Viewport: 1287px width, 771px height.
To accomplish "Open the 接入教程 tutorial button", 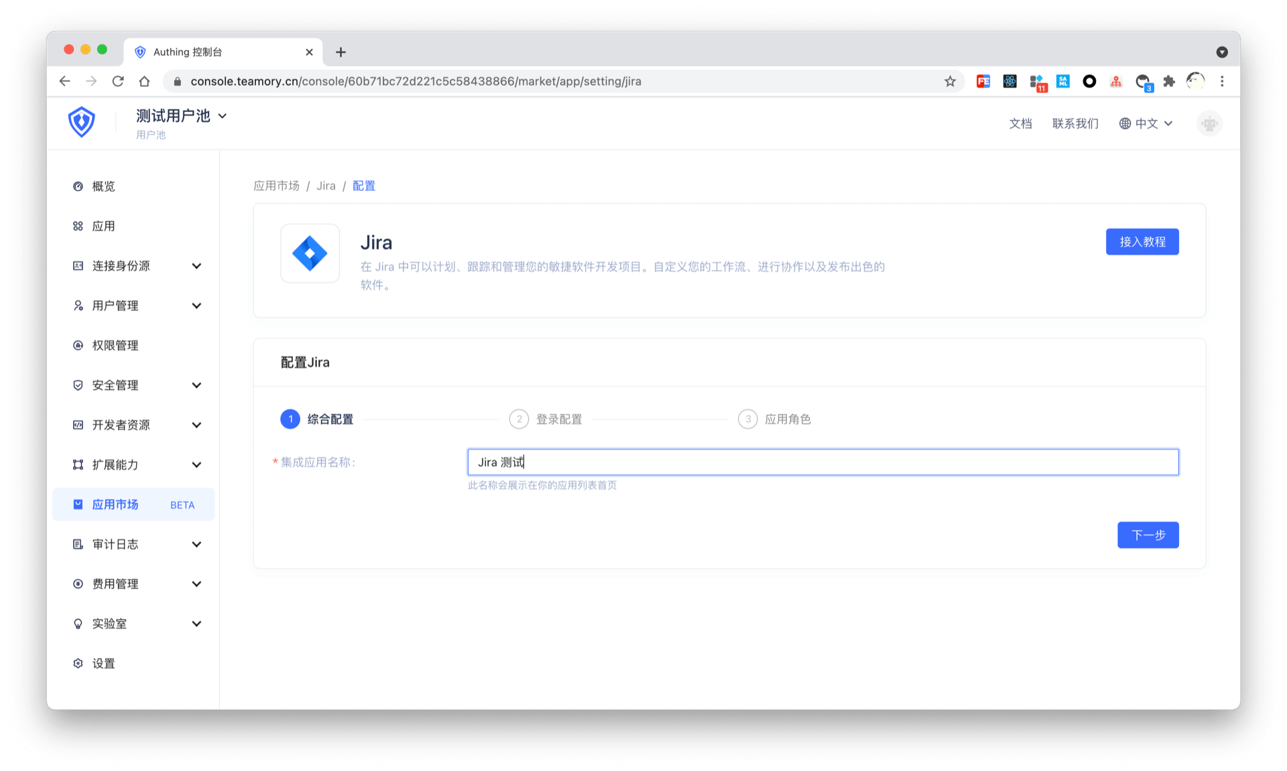I will [1142, 242].
